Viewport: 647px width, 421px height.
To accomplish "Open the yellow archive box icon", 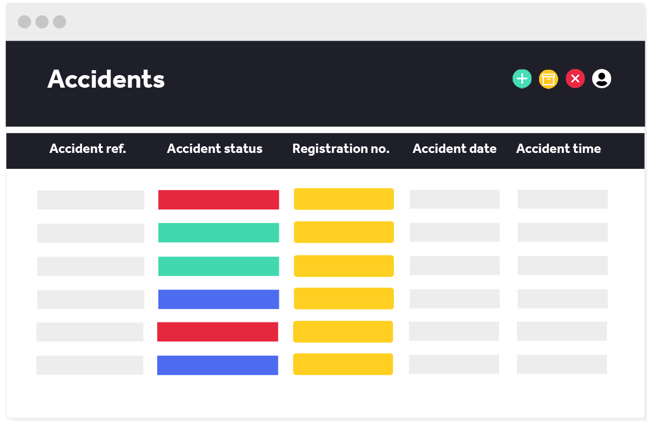I will (548, 79).
